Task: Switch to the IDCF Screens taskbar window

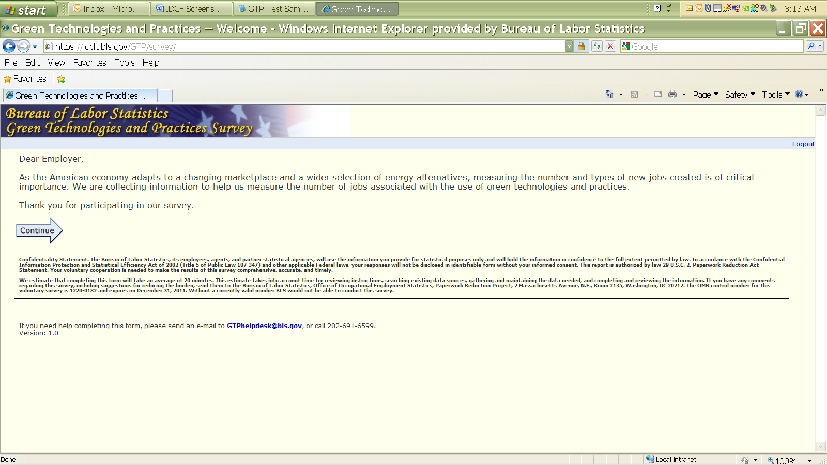Action: point(192,9)
